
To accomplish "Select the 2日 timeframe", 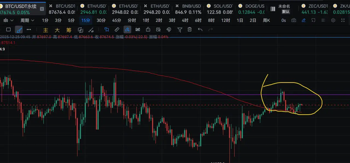I will point(253,21).
